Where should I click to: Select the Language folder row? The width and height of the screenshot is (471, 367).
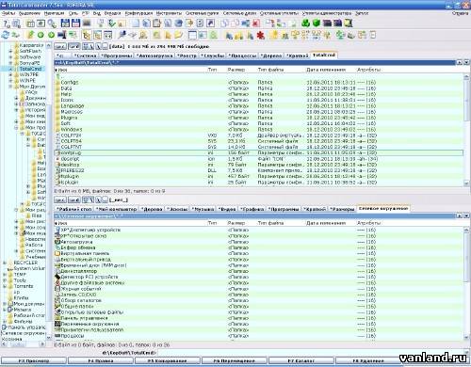pos(259,106)
